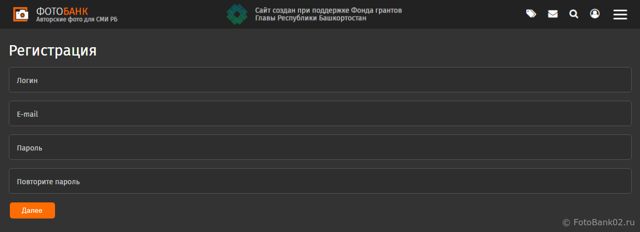
Task: Click the 'Авторские фото для СМИ РБ' tagline
Action: [77, 20]
